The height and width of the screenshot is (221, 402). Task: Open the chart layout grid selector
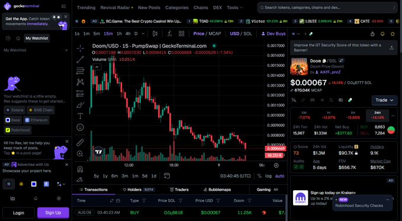(182, 34)
